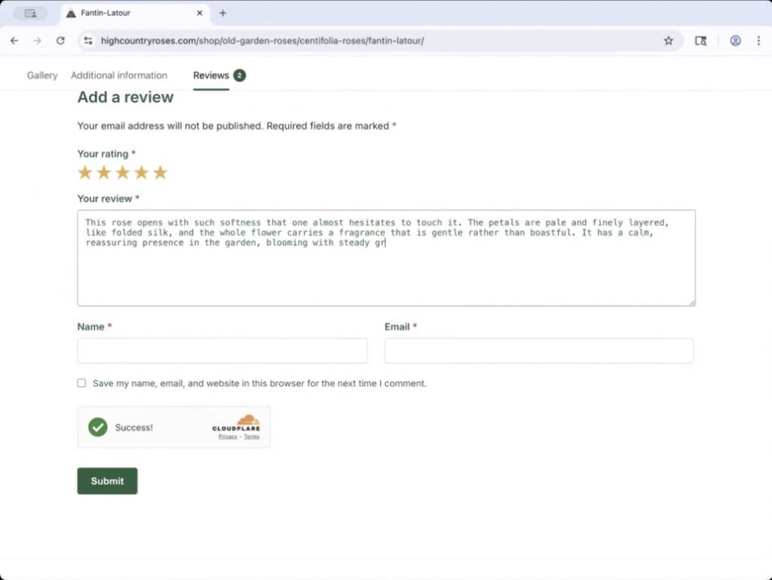Select the fifth star rating
772x580 pixels.
point(160,173)
